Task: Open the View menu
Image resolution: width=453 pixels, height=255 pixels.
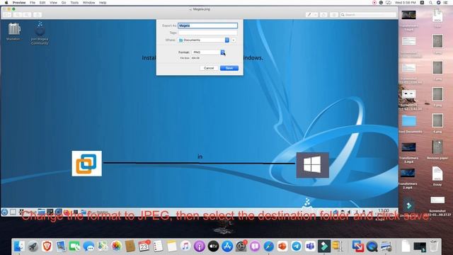Action: [54, 2]
